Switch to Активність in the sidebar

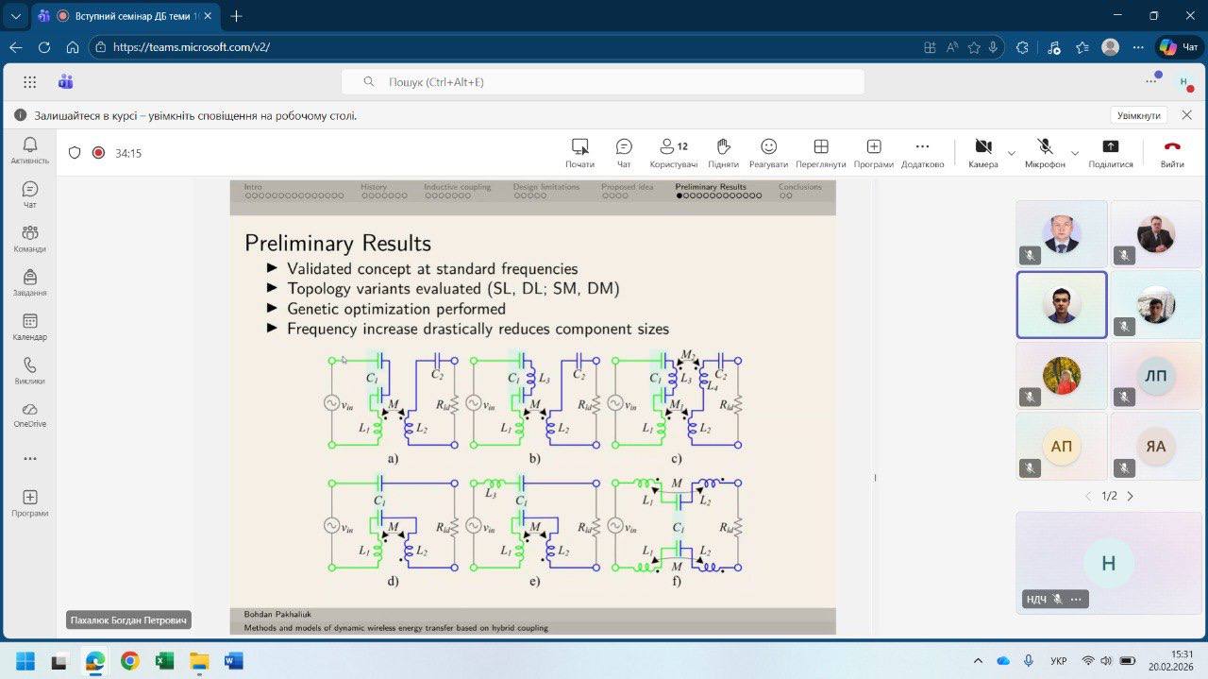coord(29,149)
